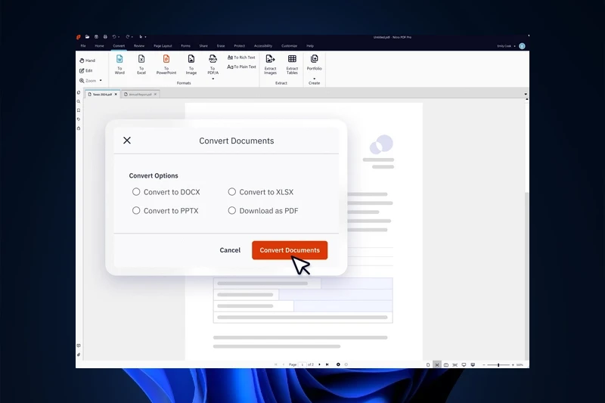The width and height of the screenshot is (605, 403).
Task: Click the zoom out minus button
Action: (x=484, y=365)
